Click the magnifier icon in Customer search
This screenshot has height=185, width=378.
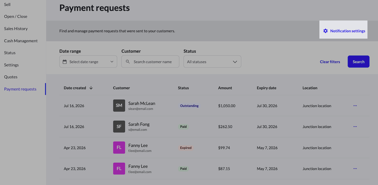click(x=128, y=62)
